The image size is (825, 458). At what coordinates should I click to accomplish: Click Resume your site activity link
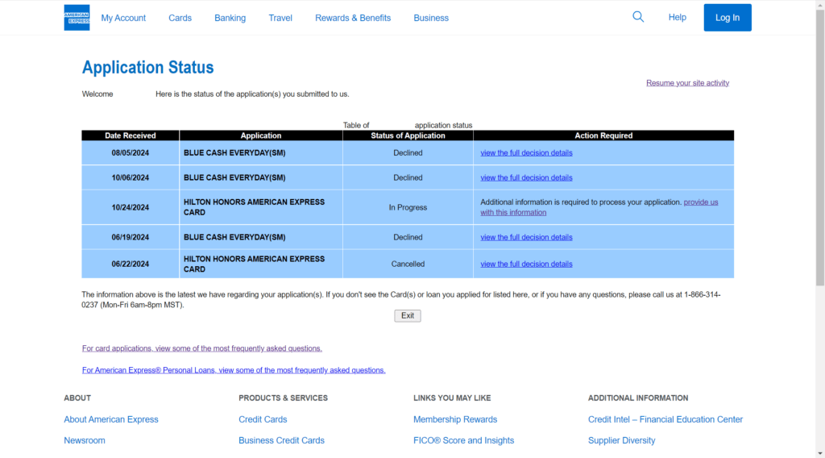coord(688,83)
